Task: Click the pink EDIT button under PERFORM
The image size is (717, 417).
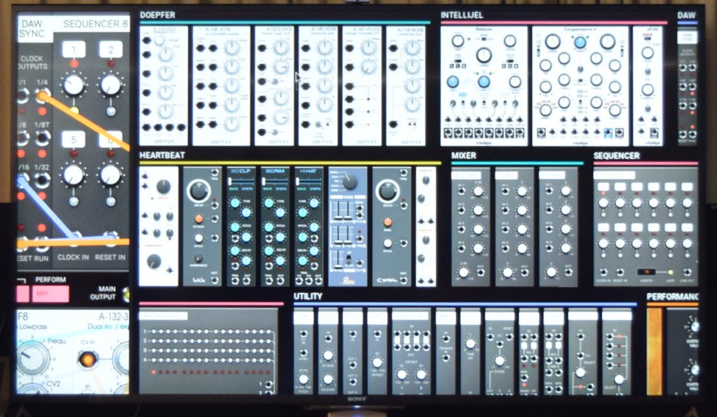Action: coord(51,294)
